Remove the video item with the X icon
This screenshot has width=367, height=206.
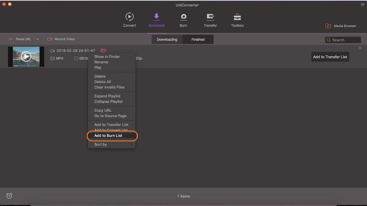click(x=360, y=48)
